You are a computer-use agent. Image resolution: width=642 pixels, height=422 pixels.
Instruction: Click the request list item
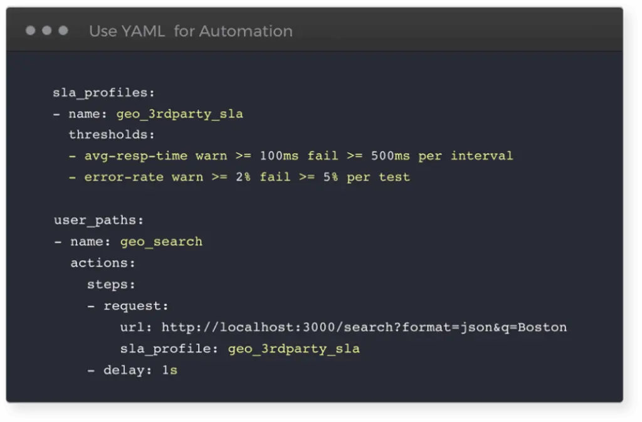pos(135,306)
